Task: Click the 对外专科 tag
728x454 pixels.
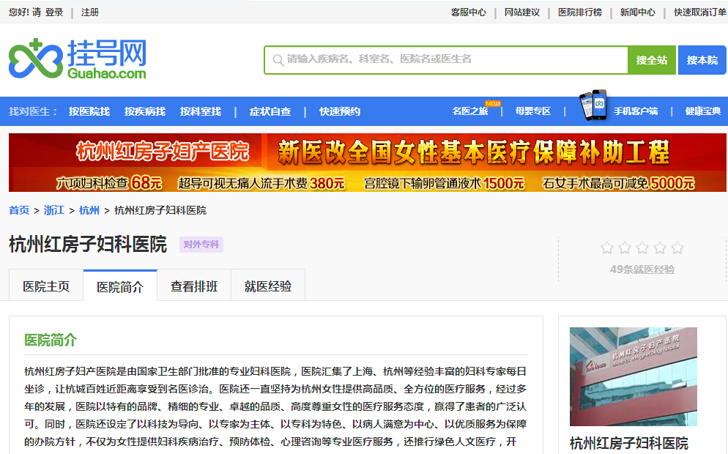Action: (x=201, y=244)
